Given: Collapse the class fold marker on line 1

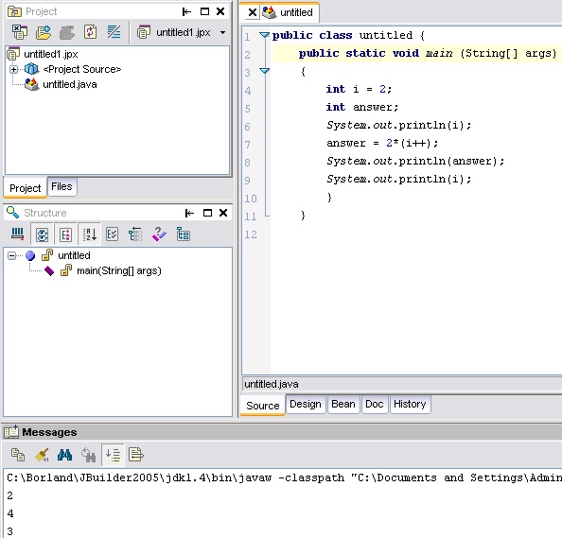Looking at the screenshot, I should coord(265,35).
